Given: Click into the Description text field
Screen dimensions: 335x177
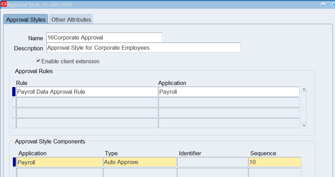Looking at the screenshot, I should click(143, 48).
